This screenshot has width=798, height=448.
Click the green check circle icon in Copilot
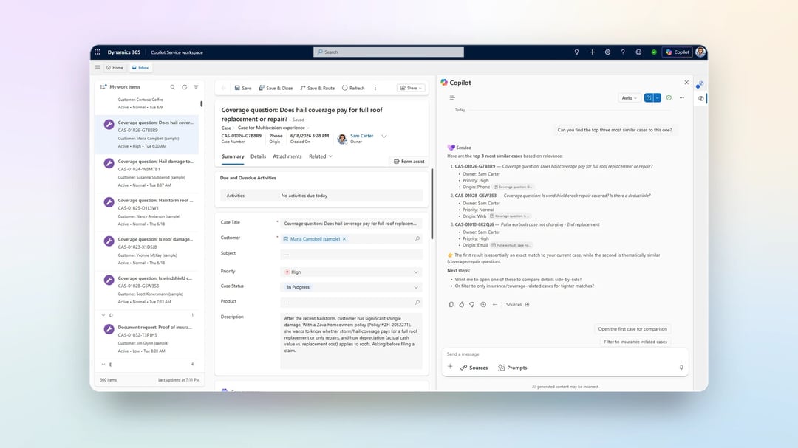669,97
